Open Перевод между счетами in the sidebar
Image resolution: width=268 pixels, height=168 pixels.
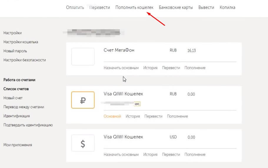[24, 107]
